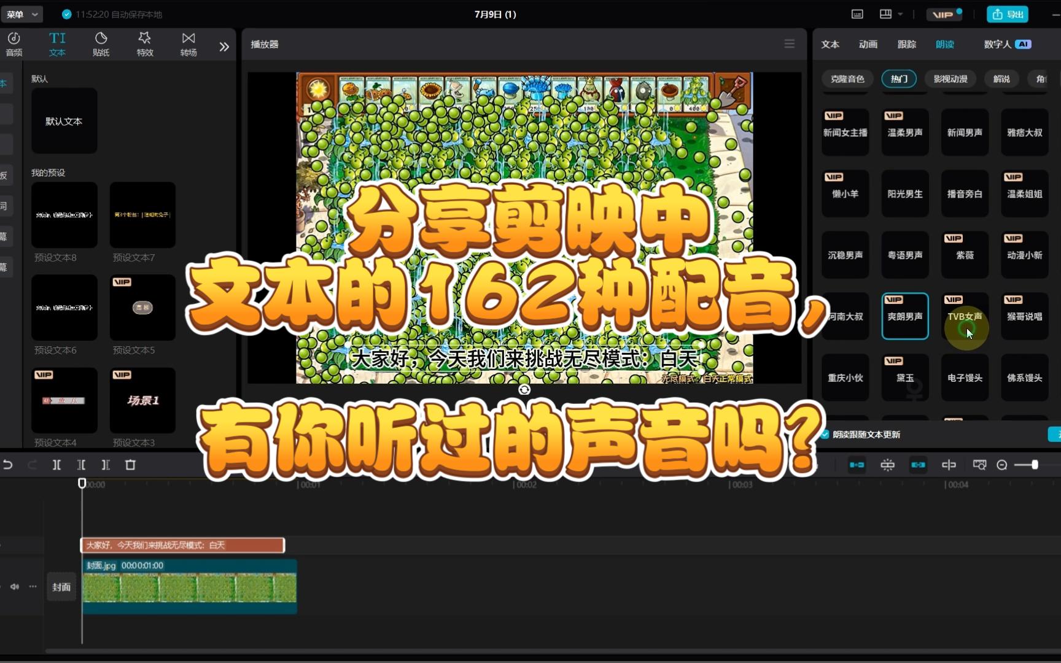Choose the 雅痞大叔 voice
1061x663 pixels.
(1025, 132)
